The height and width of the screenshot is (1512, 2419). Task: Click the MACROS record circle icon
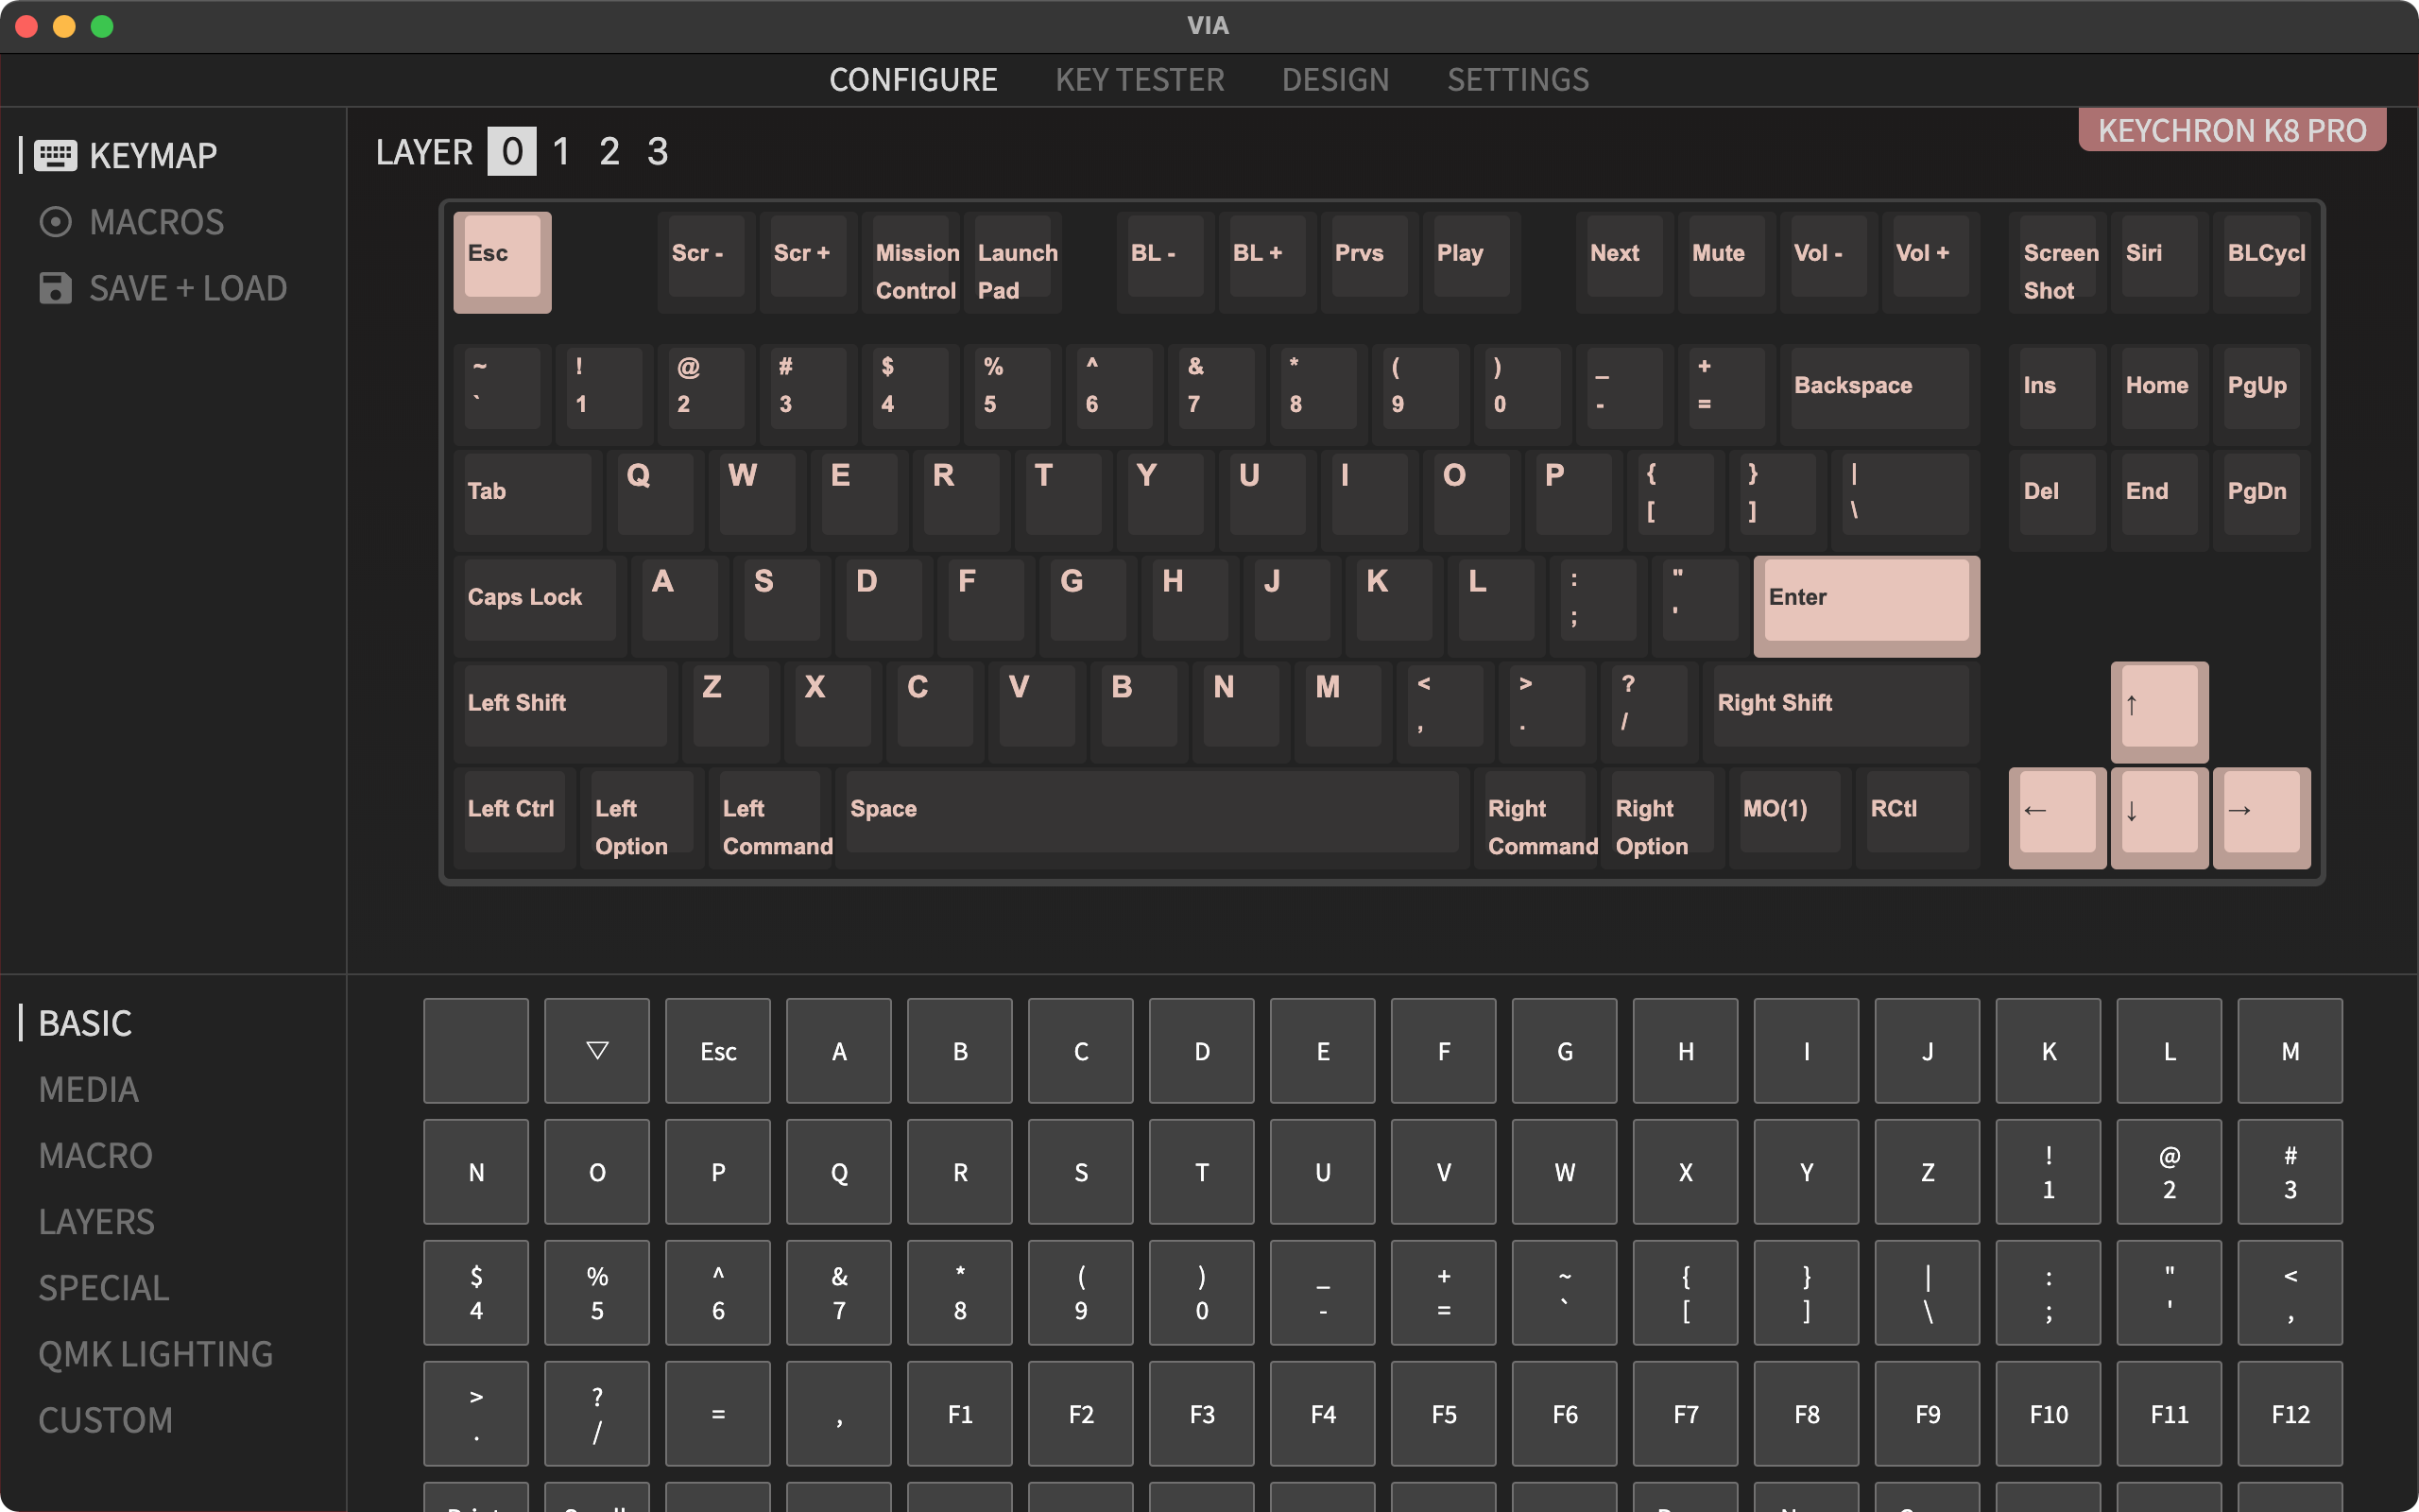(55, 221)
